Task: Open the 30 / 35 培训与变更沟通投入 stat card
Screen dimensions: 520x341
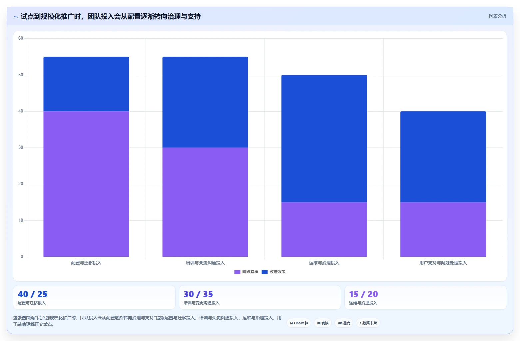Action: pyautogui.click(x=260, y=297)
